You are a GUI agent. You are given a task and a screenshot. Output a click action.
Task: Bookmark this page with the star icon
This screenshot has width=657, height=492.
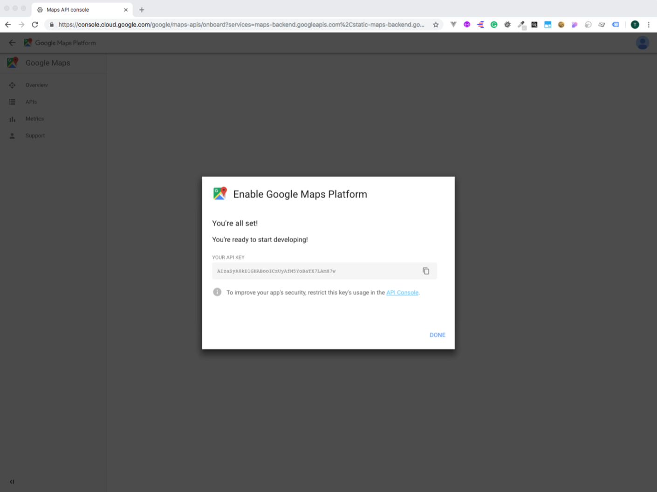pos(436,25)
